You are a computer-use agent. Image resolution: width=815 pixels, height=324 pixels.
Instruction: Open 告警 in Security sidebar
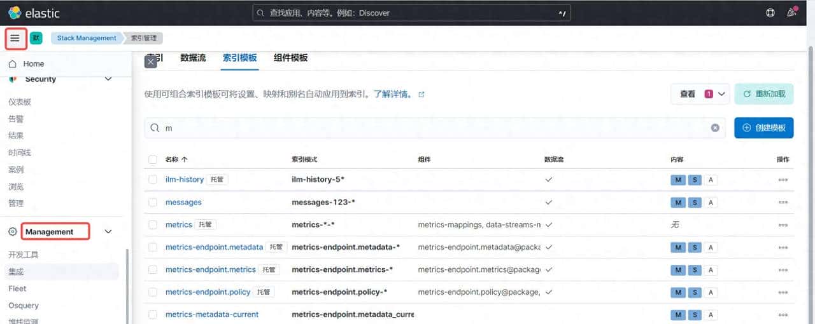(x=16, y=119)
